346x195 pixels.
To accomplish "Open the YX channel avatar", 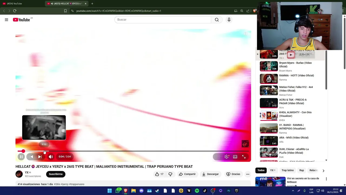I will click(19, 174).
